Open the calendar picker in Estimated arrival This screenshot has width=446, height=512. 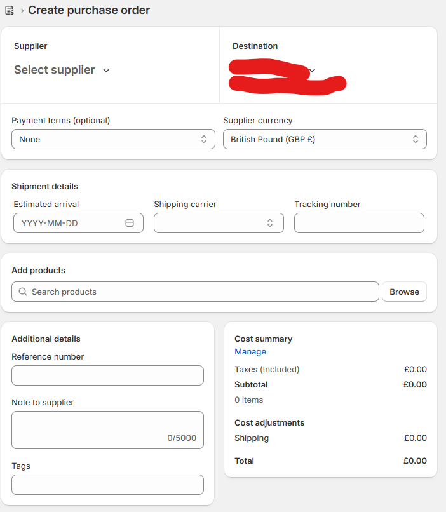click(x=130, y=223)
